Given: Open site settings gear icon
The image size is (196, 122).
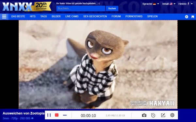Looking at the screenshot, I should [x=187, y=17].
